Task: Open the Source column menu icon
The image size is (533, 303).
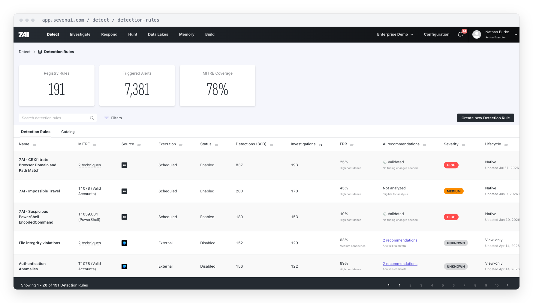Action: point(139,144)
